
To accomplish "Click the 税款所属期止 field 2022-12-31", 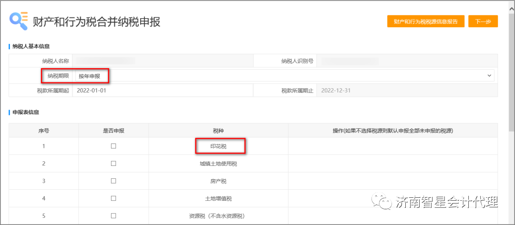I will pos(407,91).
